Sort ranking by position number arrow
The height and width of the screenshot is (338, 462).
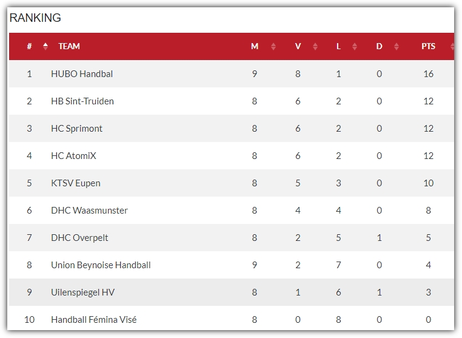[x=45, y=46]
